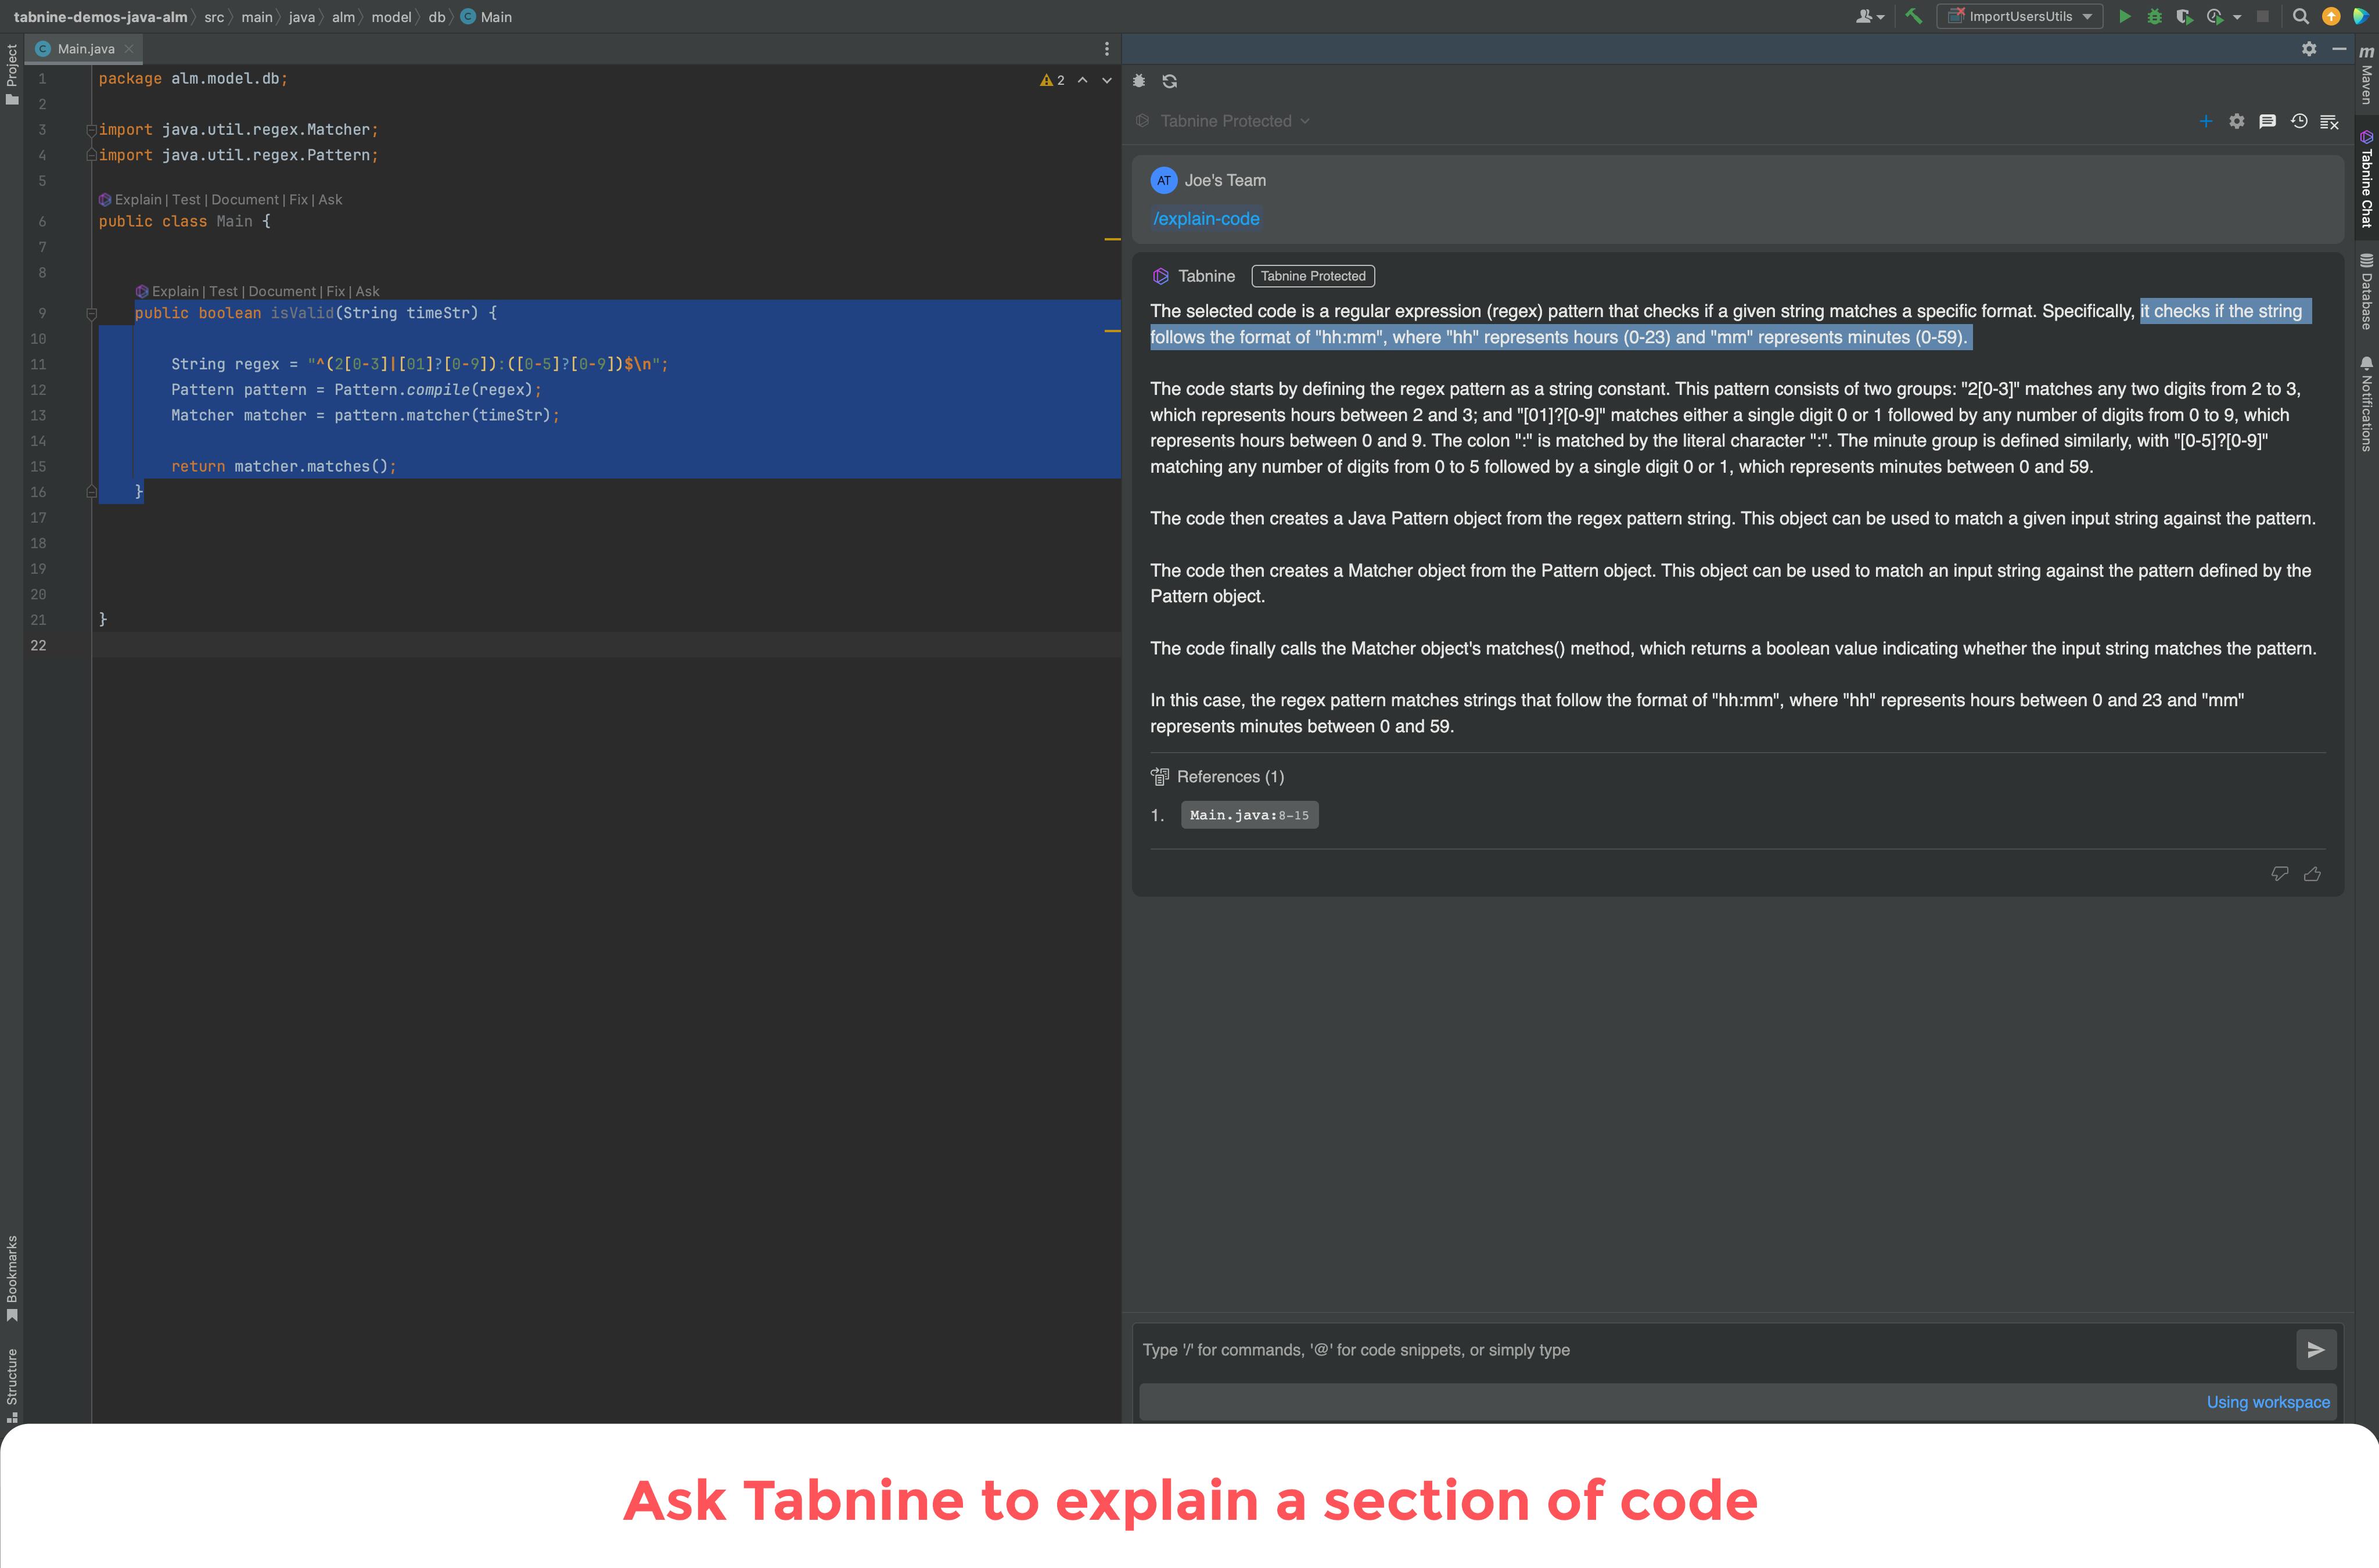Open Tabnine tool window gear options
Screen dimensions: 2379x1568
click(2309, 49)
